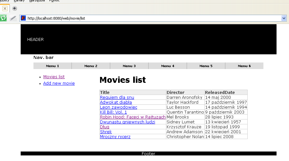Viewport: 289px width, 161px height.
Task: Select the Mel Brooks cell
Action: 185,117
